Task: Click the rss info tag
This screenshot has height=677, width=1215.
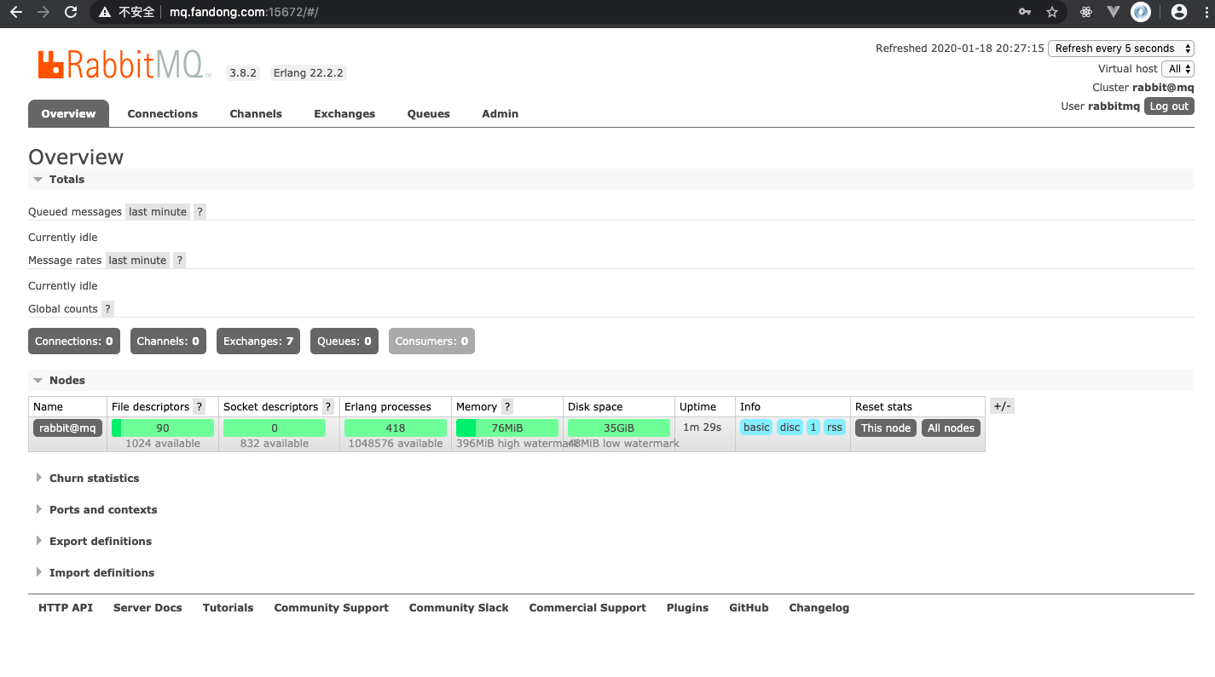Action: pyautogui.click(x=835, y=427)
